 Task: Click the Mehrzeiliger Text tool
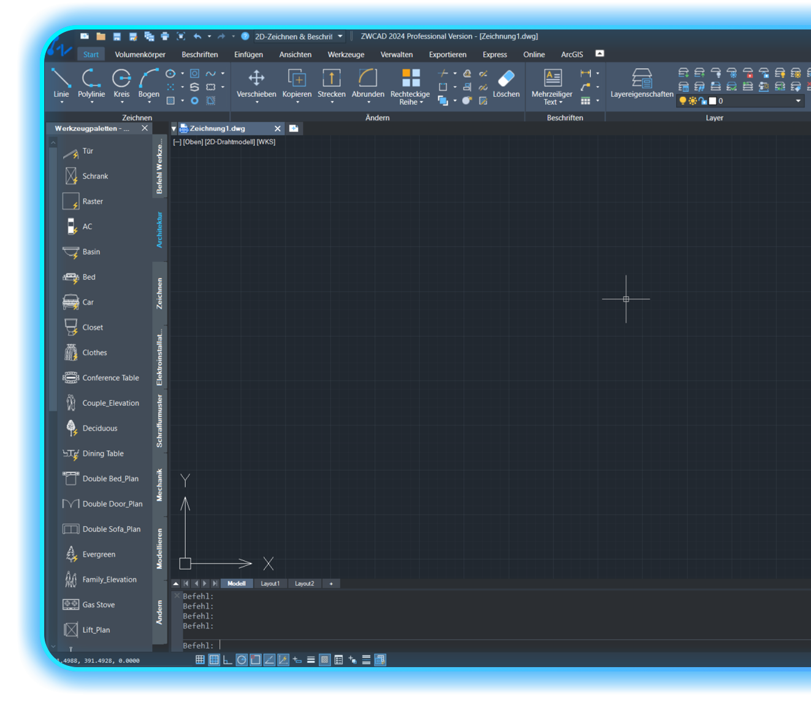point(552,86)
